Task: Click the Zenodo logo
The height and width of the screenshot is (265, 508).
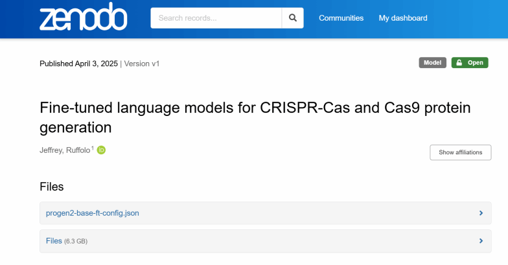Action: click(x=83, y=18)
